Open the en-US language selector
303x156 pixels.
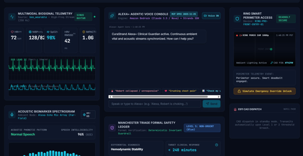click(88, 115)
